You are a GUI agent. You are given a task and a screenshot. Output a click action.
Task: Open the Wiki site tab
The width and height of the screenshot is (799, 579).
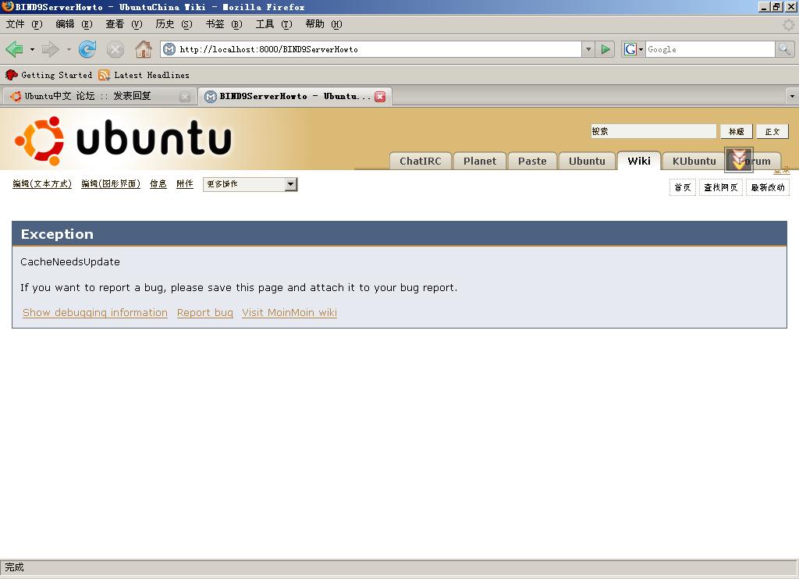click(x=639, y=161)
